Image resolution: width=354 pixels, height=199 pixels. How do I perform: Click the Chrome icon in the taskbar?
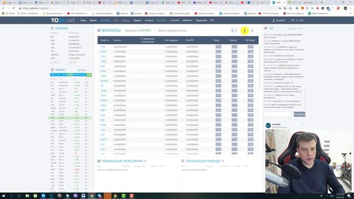pos(92,196)
